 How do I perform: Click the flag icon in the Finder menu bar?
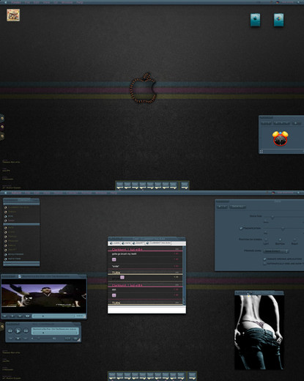tap(278, 2)
